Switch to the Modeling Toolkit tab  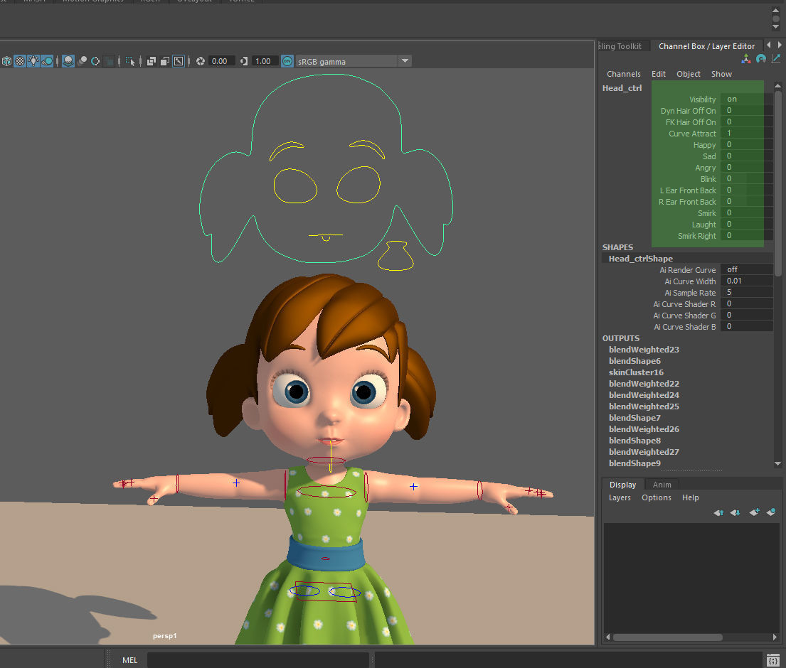coord(620,46)
